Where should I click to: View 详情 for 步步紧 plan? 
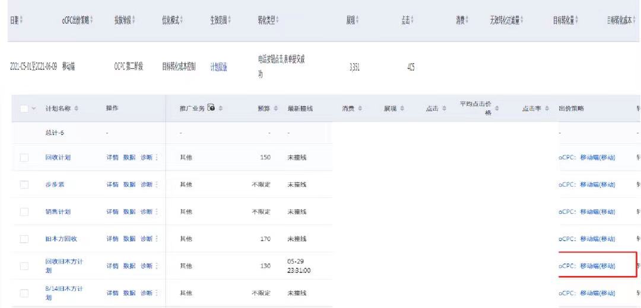tap(112, 184)
